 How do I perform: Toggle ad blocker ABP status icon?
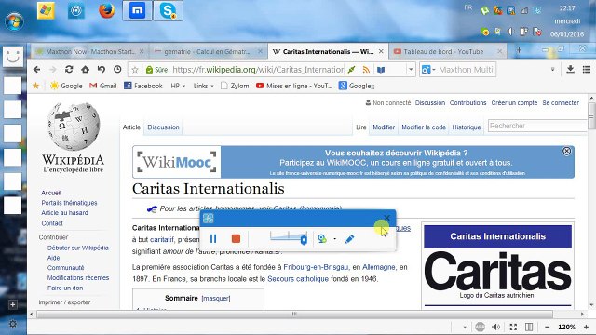tap(480, 327)
